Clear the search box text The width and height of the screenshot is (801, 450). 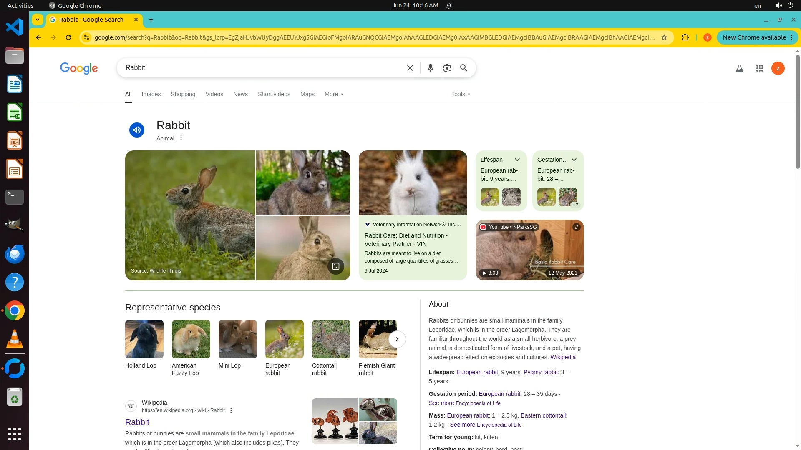pyautogui.click(x=410, y=68)
